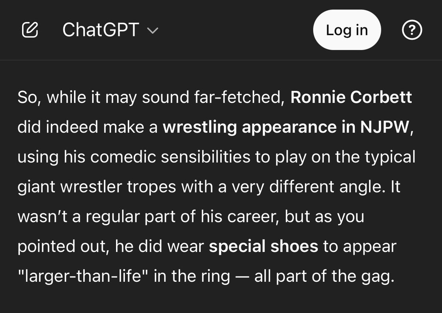Open the help question mark icon

pos(411,30)
